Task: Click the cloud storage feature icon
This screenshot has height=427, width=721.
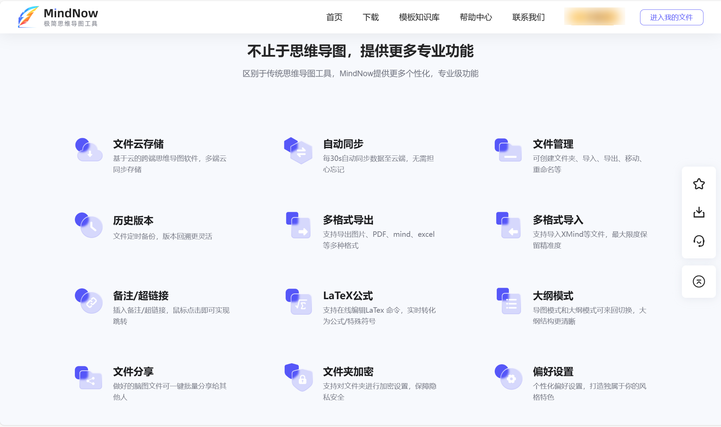Action: point(89,150)
